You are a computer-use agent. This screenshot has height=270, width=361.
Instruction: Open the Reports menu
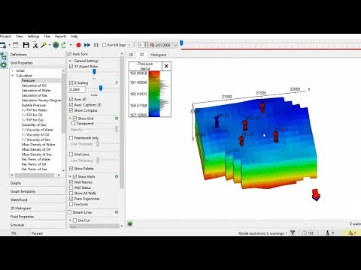point(61,36)
